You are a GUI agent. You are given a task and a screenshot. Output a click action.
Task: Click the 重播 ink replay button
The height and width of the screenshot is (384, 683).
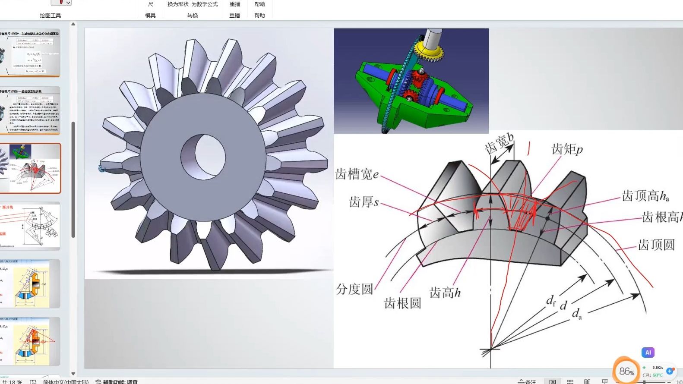click(235, 4)
